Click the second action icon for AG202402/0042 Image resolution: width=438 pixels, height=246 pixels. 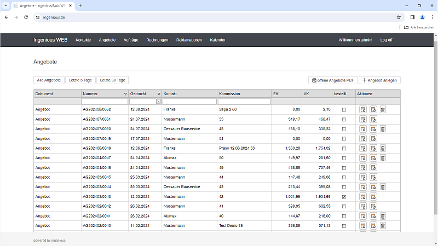click(373, 207)
